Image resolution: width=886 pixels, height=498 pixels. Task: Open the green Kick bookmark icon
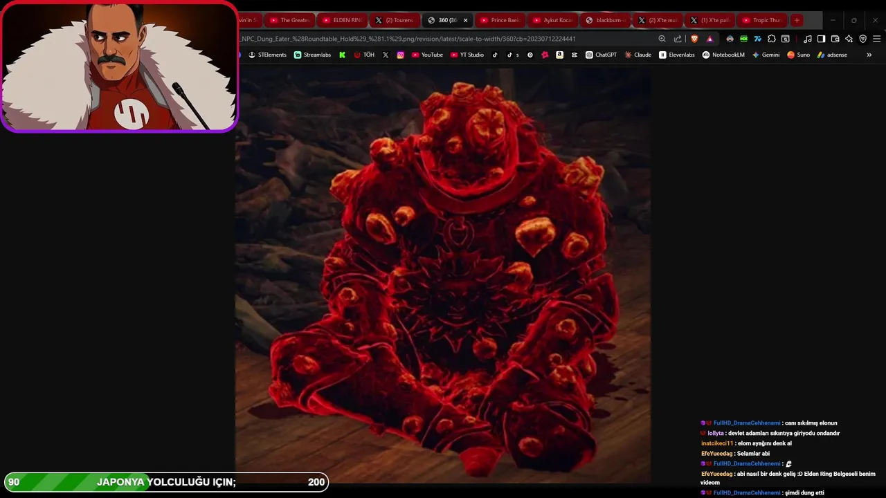[x=342, y=55]
